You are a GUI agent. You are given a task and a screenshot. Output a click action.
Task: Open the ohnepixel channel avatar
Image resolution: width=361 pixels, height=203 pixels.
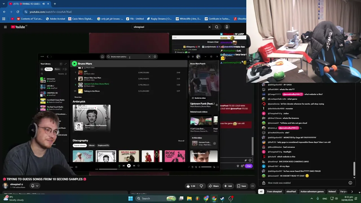pyautogui.click(x=6, y=186)
